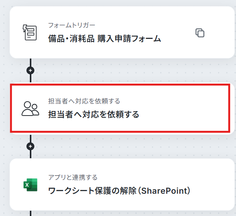Click the small gray 担当者へ対応を依頼する label

[84, 101]
